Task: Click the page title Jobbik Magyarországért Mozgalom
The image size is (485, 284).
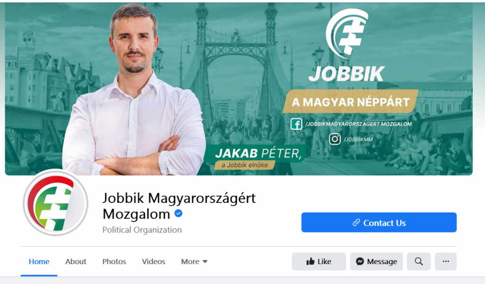Action: 179,206
